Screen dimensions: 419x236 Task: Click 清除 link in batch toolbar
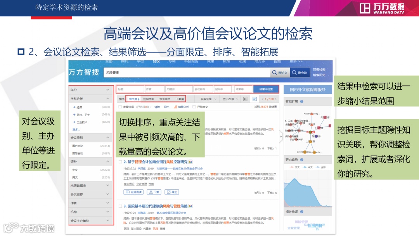click(x=157, y=107)
